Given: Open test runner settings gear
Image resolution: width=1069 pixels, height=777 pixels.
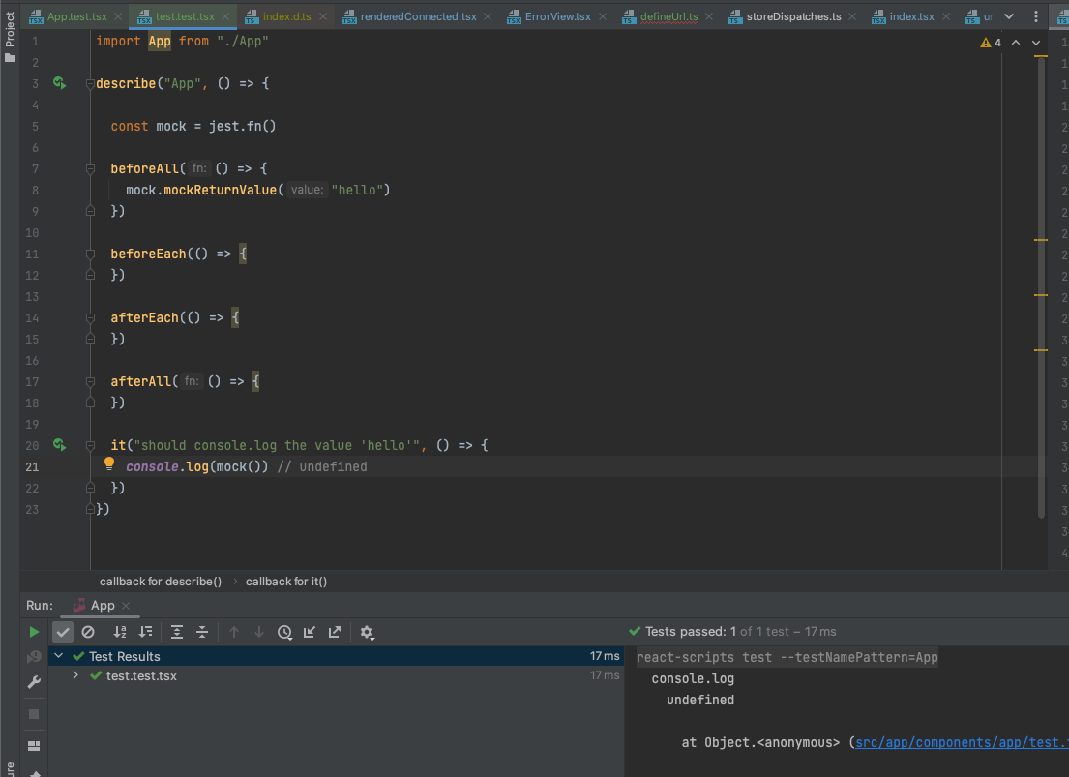Looking at the screenshot, I should (x=367, y=632).
